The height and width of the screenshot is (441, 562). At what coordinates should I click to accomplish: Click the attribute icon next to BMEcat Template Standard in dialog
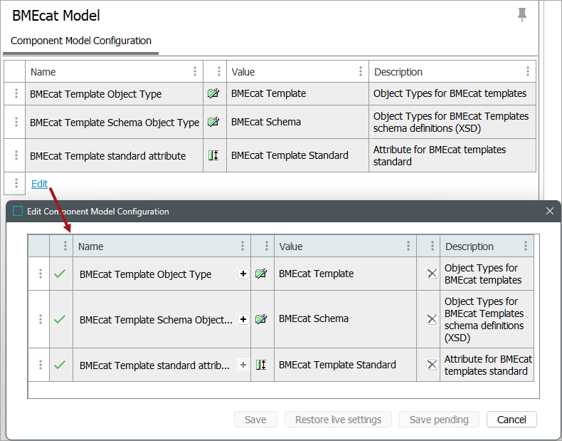[x=262, y=365]
